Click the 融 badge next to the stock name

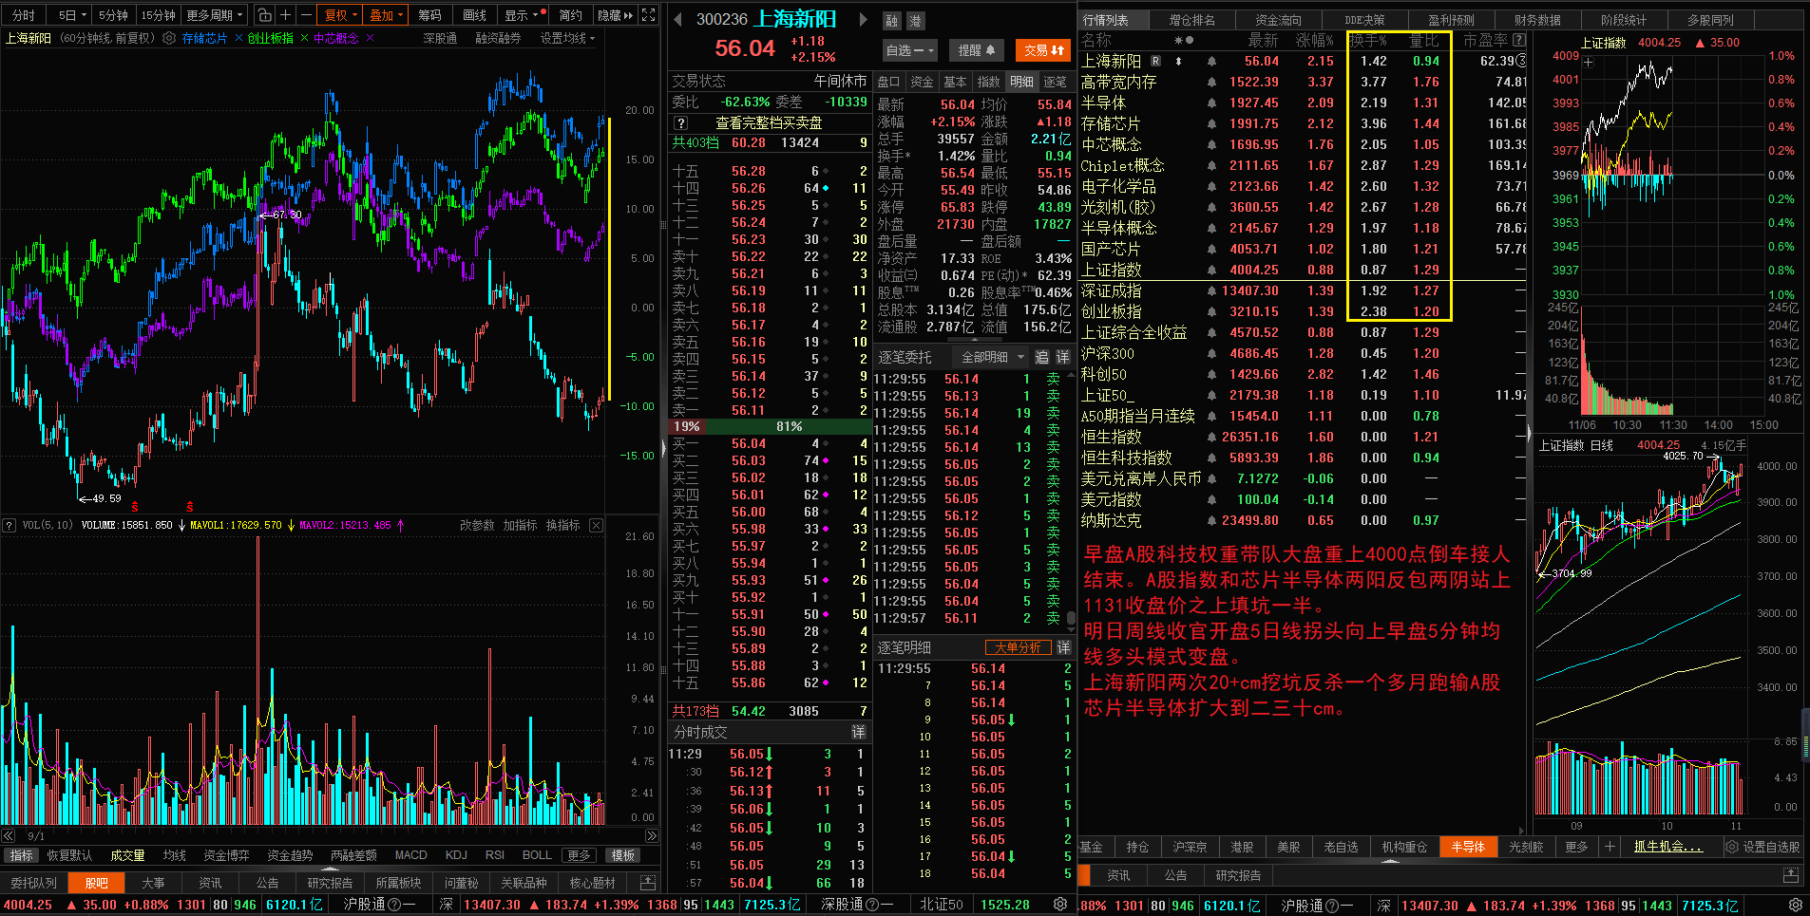(x=891, y=21)
